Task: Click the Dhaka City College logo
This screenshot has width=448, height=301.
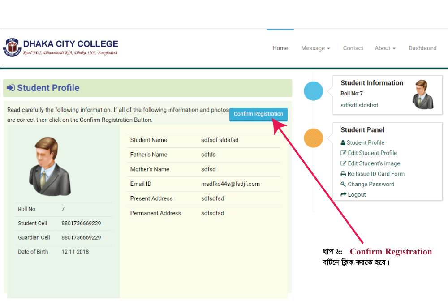Action: coord(12,47)
